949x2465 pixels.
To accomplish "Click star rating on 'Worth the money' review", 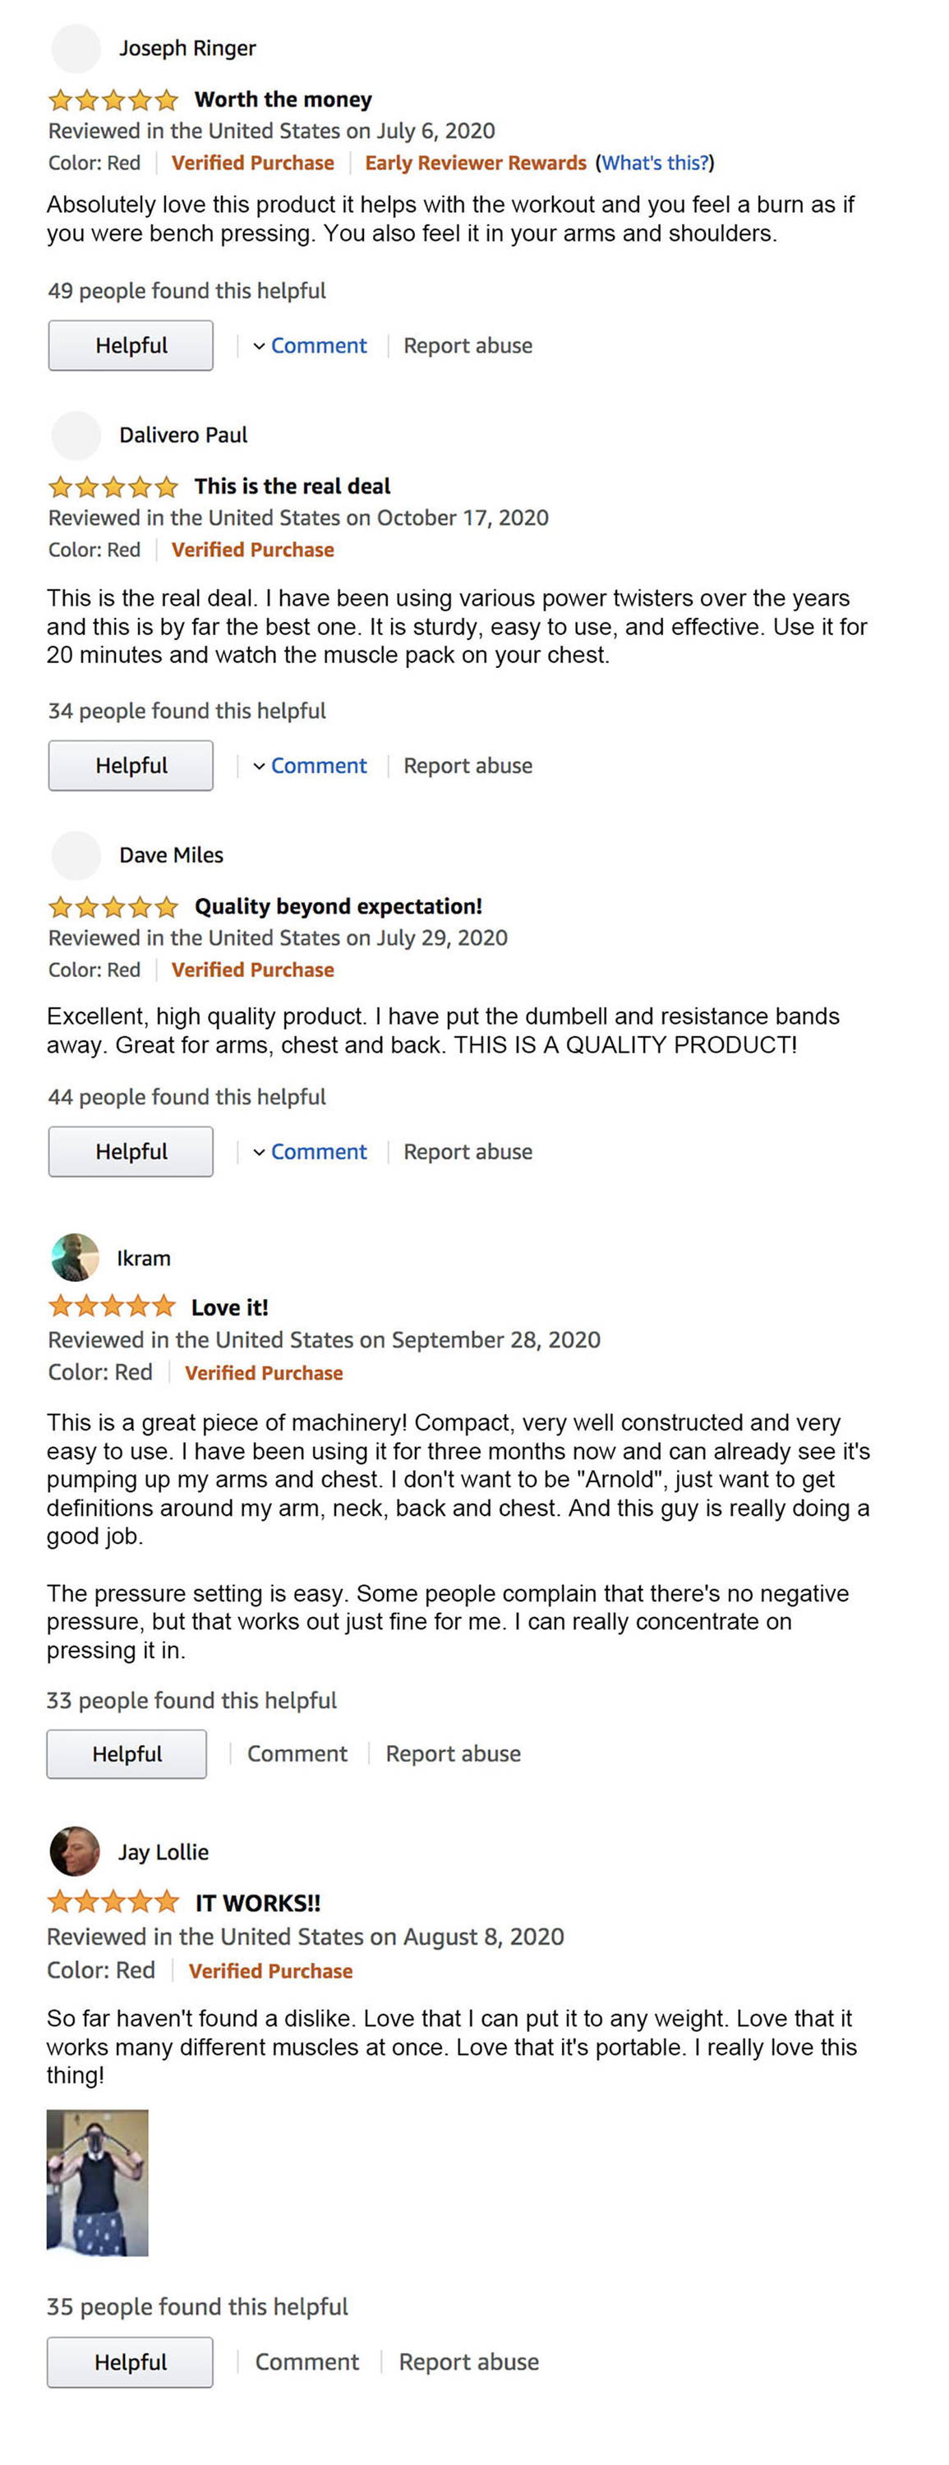I will (x=113, y=99).
